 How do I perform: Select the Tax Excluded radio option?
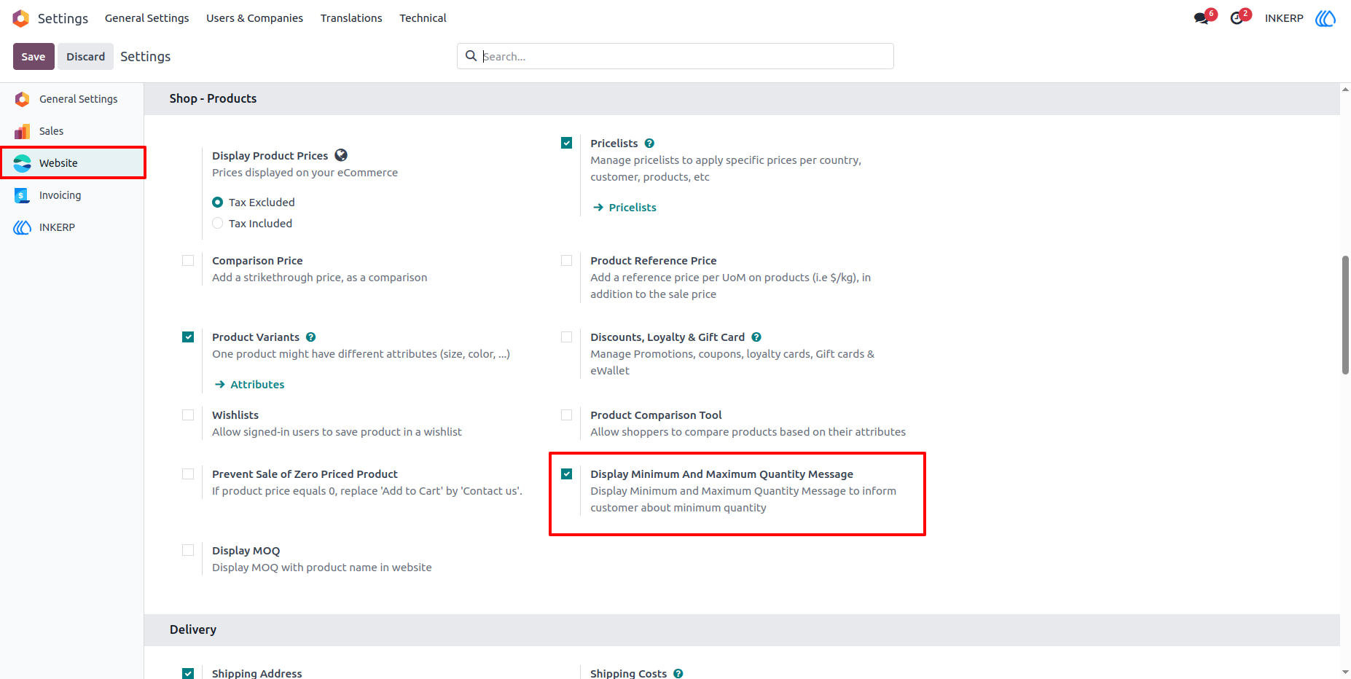click(x=217, y=203)
